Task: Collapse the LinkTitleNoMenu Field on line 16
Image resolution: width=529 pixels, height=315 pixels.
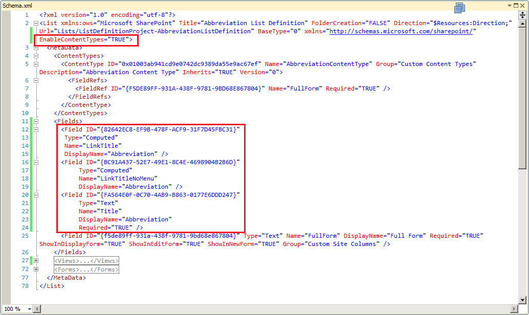Action: [36, 162]
